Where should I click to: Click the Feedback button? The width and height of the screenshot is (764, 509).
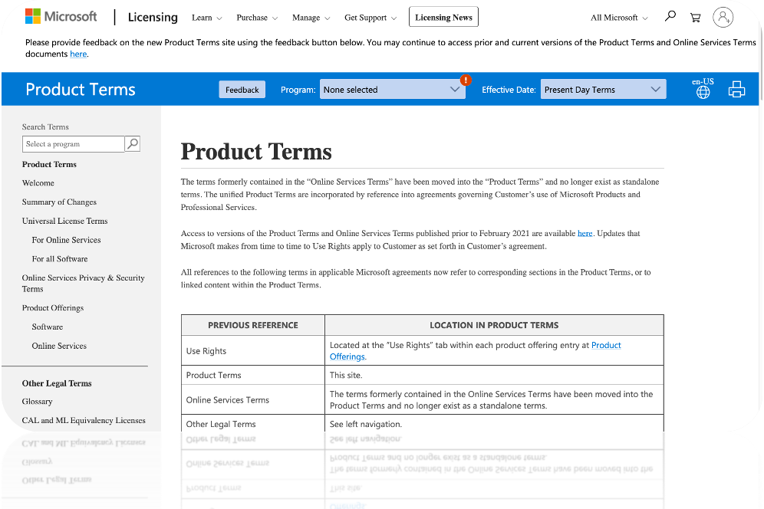(242, 90)
